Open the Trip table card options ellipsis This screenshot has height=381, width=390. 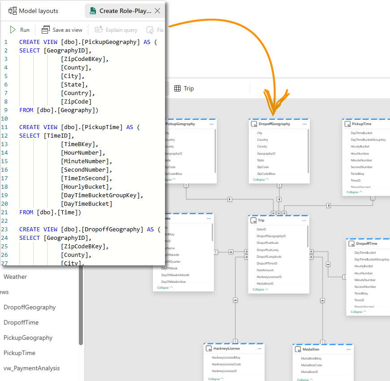pos(302,221)
